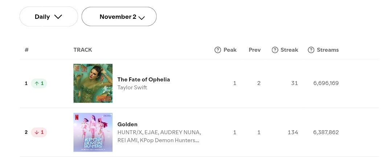Click the red down-arrow rank change badge

tap(39, 132)
